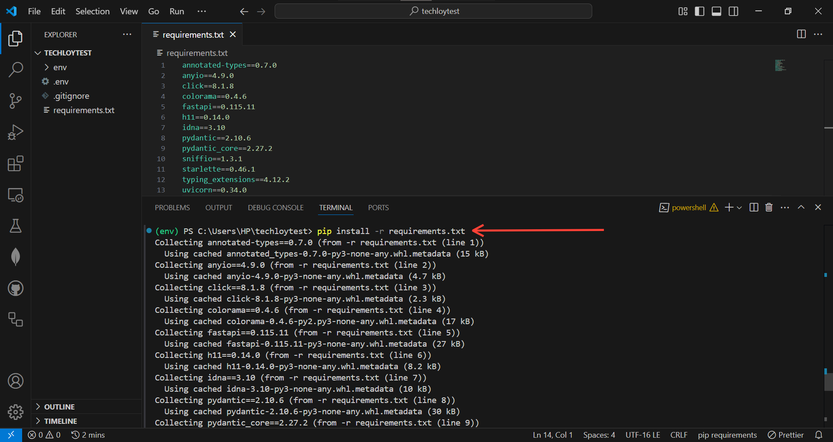Split the editor using the split icon
This screenshot has height=442, width=833.
point(801,34)
